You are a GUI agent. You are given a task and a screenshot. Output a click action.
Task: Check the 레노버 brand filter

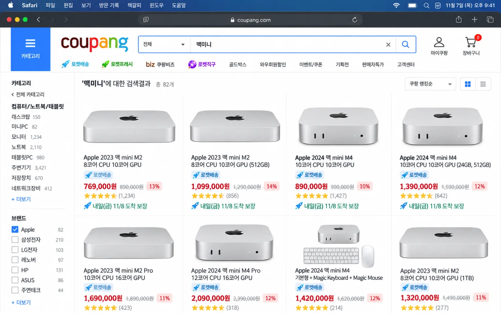(x=15, y=260)
